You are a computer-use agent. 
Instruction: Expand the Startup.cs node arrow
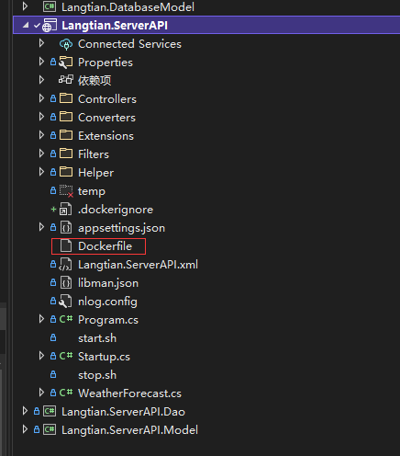click(x=41, y=356)
